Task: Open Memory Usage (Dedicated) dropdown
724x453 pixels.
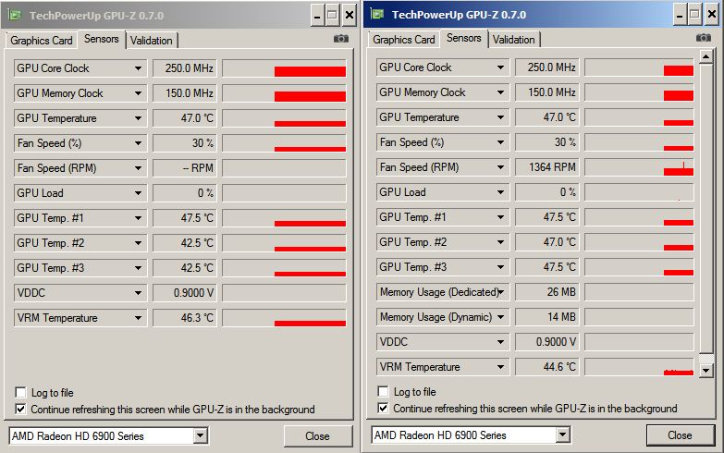Action: point(501,292)
